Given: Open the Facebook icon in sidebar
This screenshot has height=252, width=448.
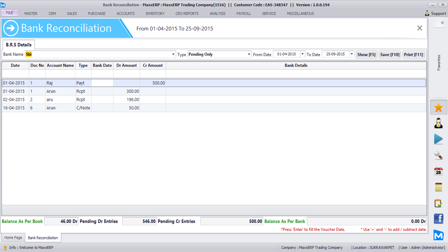Looking at the screenshot, I should point(438,219).
